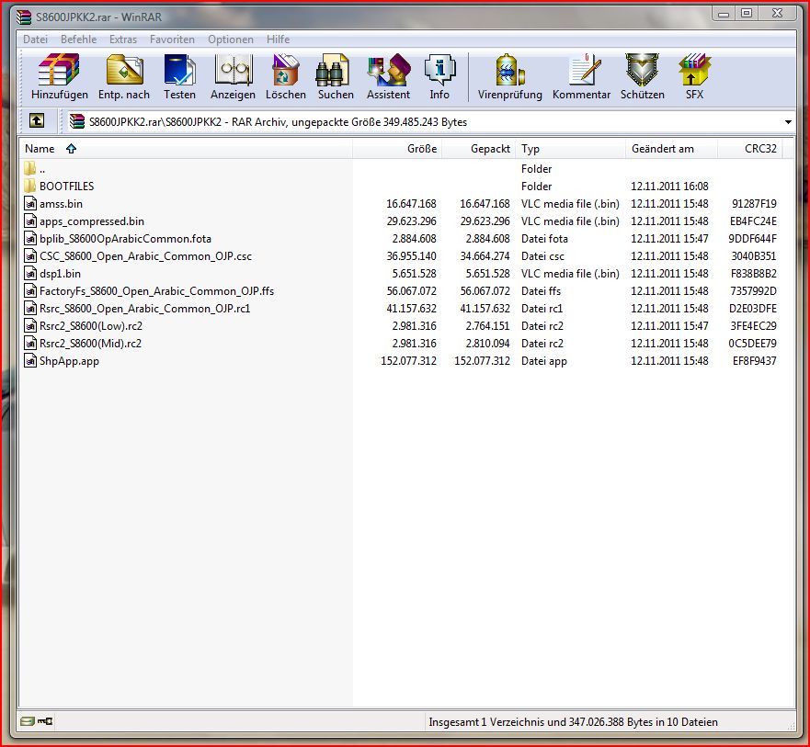Sort by Geändert am column header
The height and width of the screenshot is (747, 810).
[671, 149]
